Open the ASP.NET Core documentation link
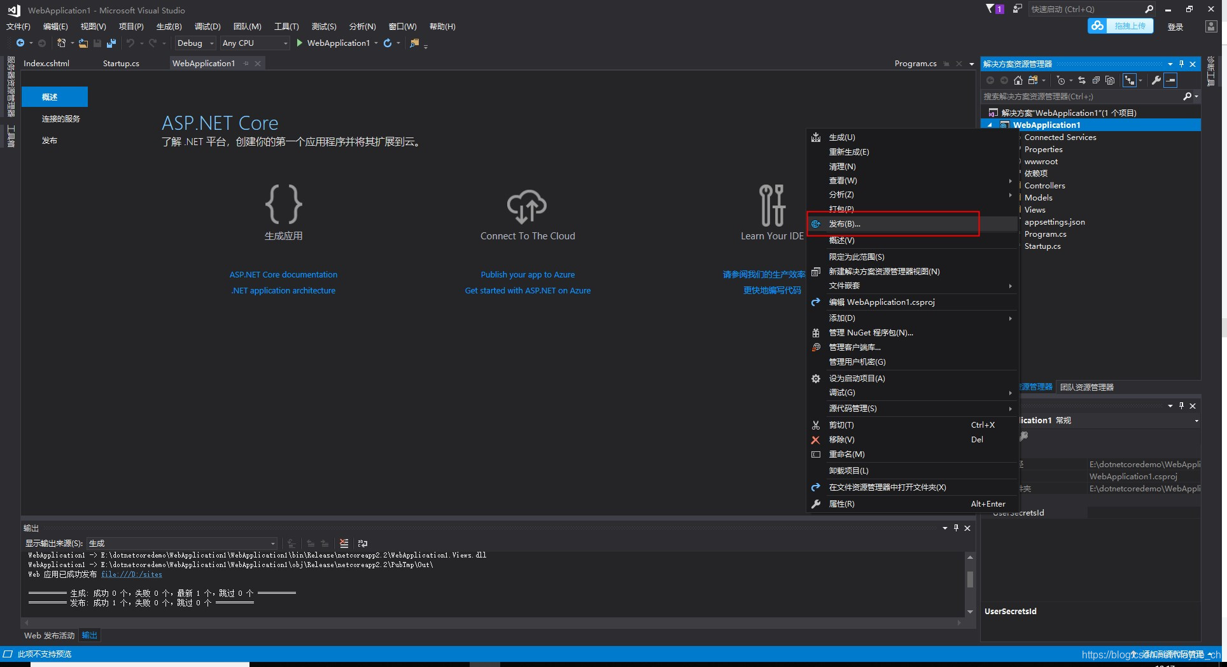The height and width of the screenshot is (667, 1227). 283,275
